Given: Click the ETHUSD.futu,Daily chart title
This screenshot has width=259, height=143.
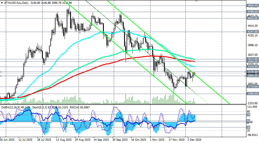Looking at the screenshot, I should tap(16, 3).
